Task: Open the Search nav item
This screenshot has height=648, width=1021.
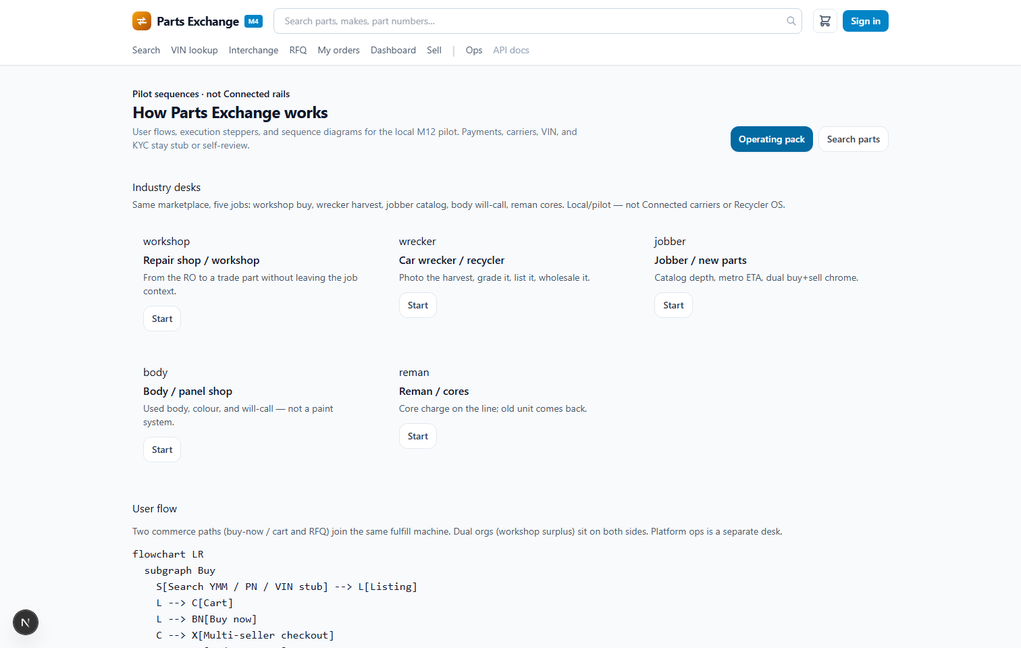Action: 146,50
